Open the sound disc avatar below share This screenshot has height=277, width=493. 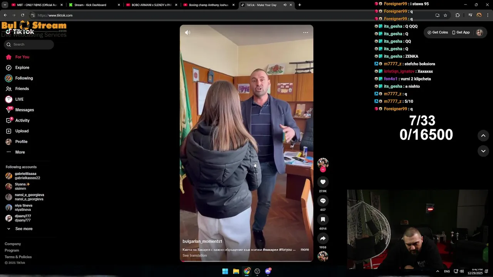click(x=323, y=256)
